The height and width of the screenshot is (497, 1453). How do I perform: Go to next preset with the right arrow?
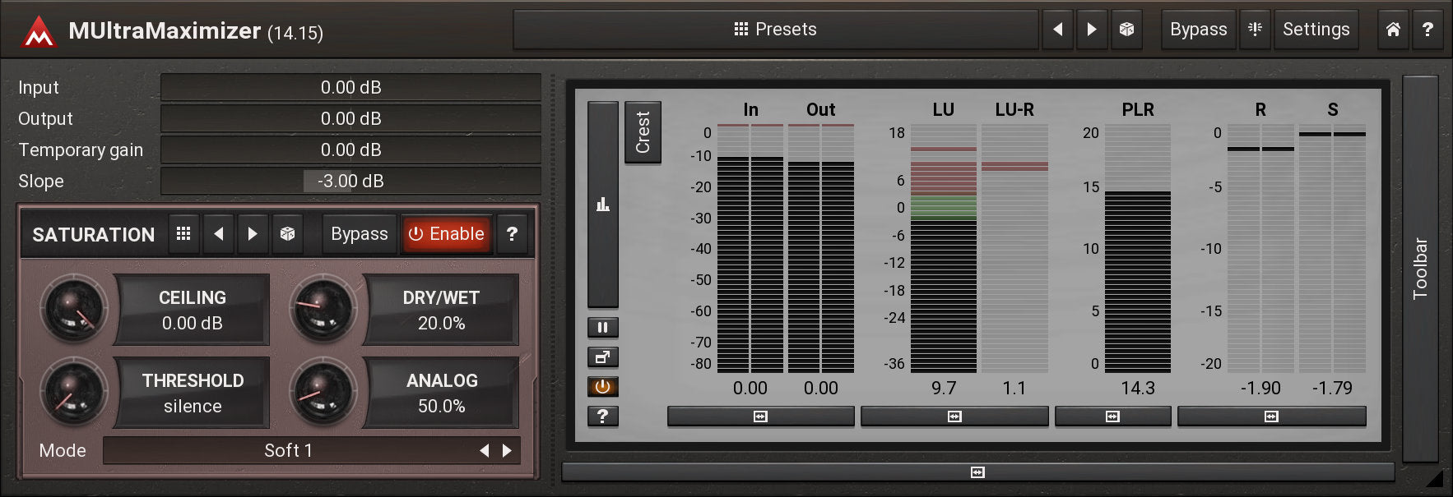(x=1092, y=30)
